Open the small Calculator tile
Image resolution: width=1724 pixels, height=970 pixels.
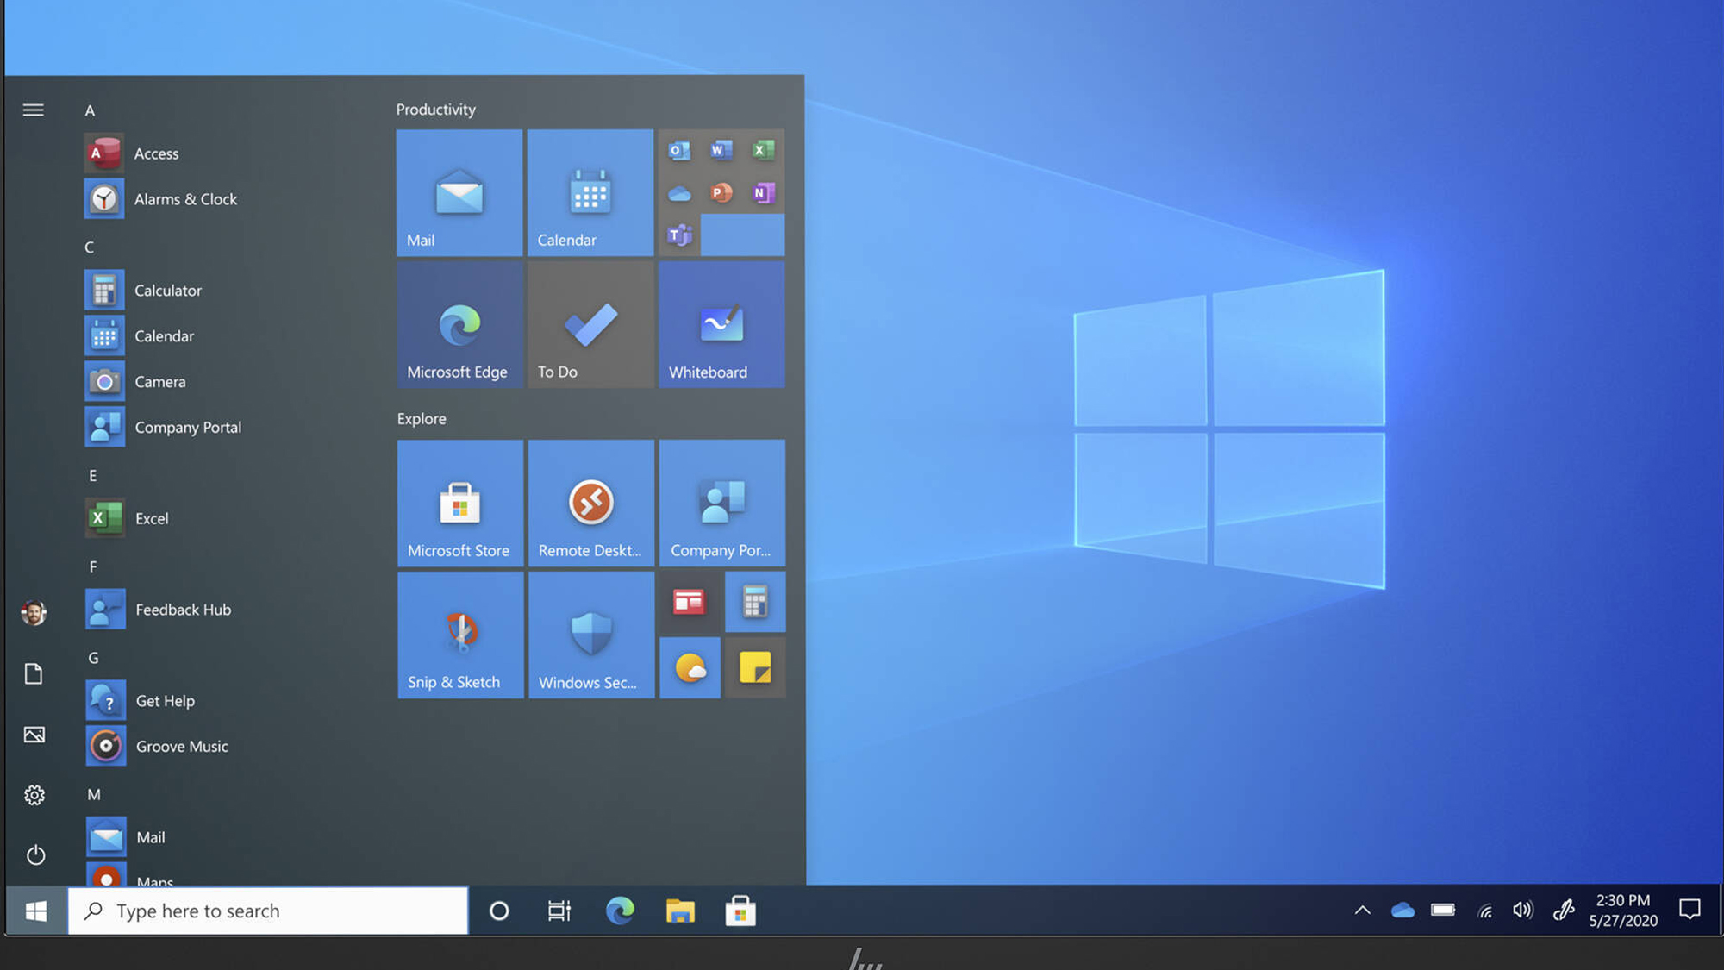click(755, 602)
